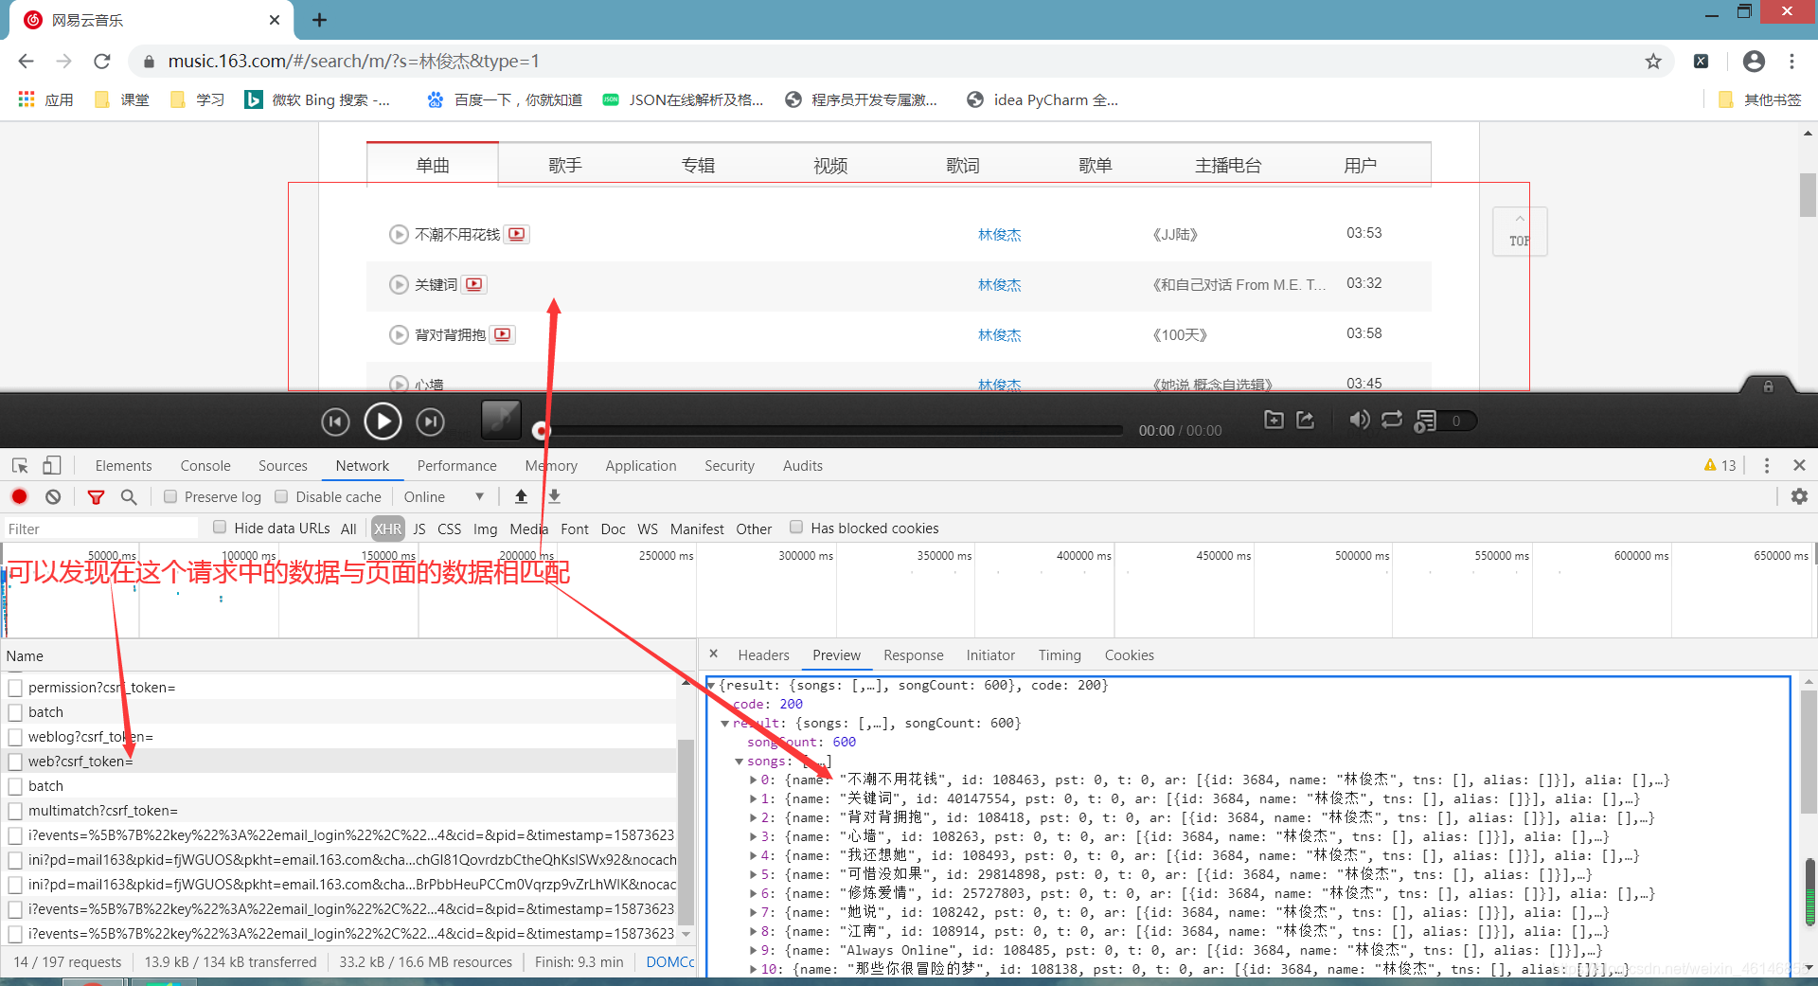This screenshot has width=1818, height=986.
Task: Bookmark this page with the star icon
Action: [x=1653, y=62]
